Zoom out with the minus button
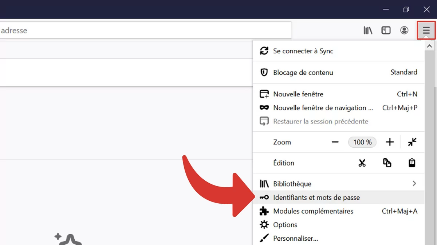This screenshot has height=245, width=437. click(335, 142)
